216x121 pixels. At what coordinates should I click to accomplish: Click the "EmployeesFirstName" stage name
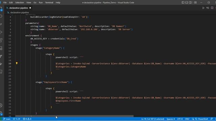coord(56,82)
